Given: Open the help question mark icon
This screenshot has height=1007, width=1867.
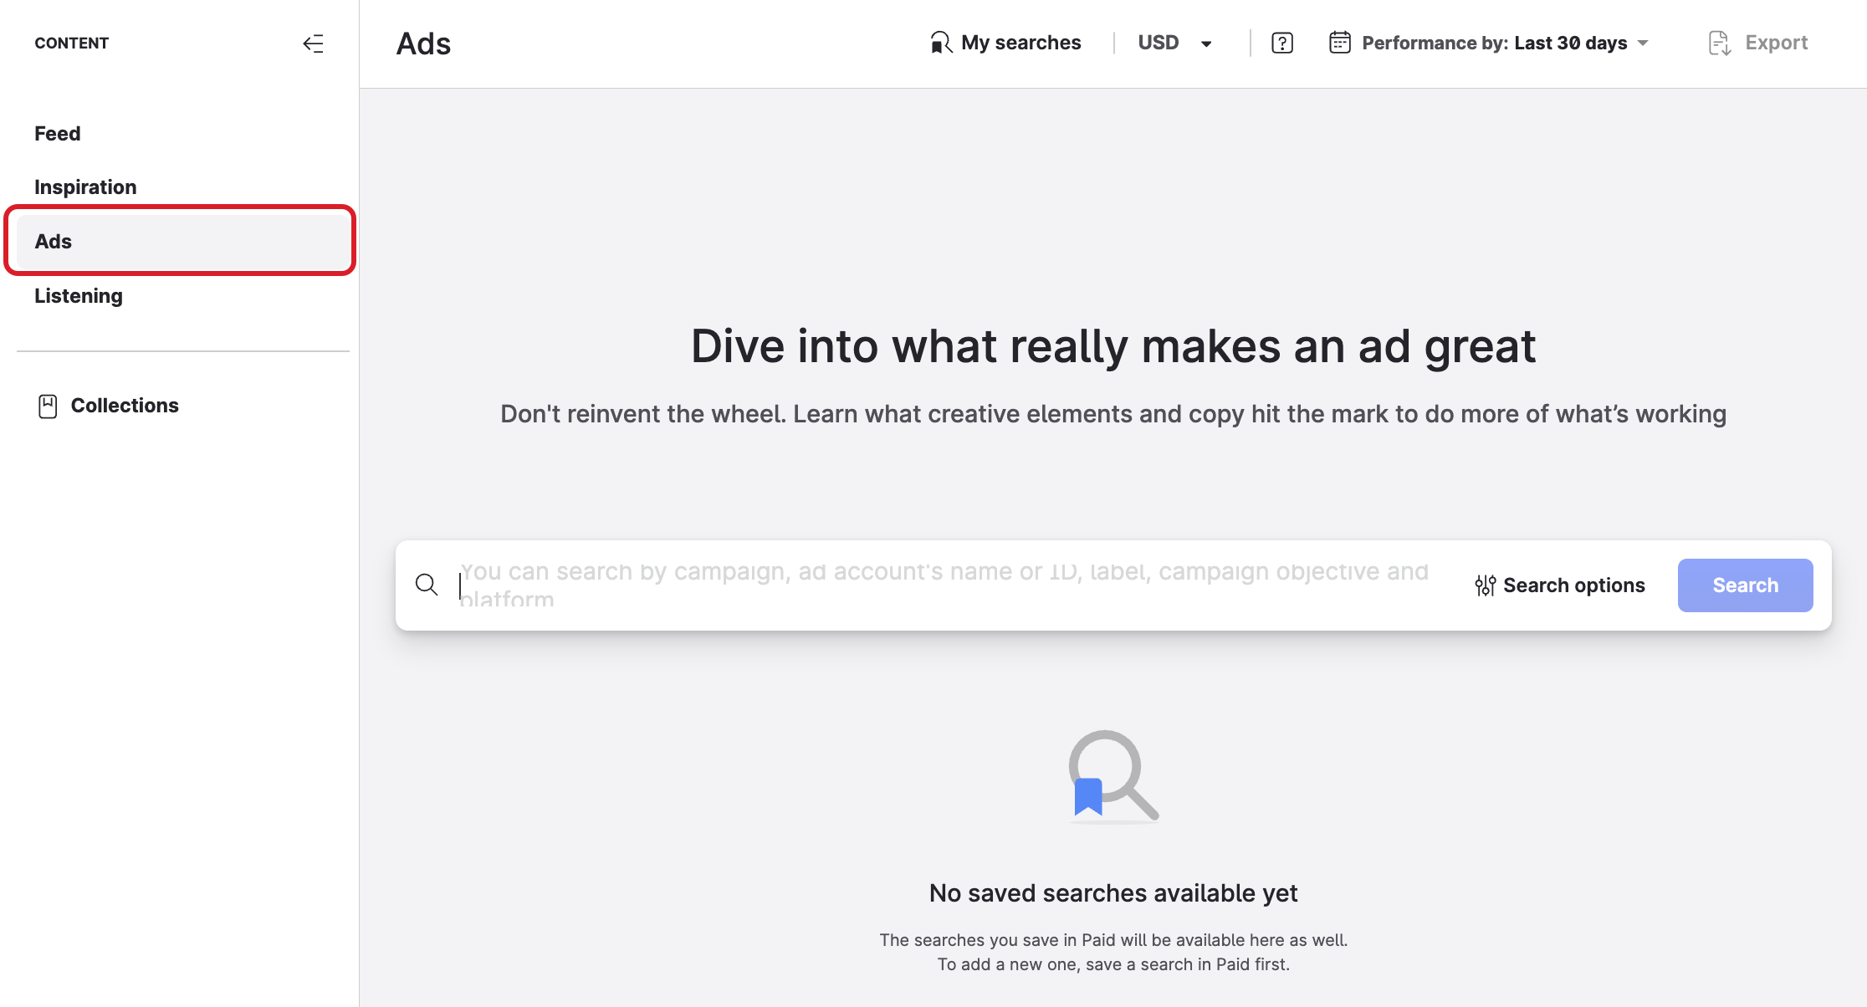Looking at the screenshot, I should tap(1281, 43).
